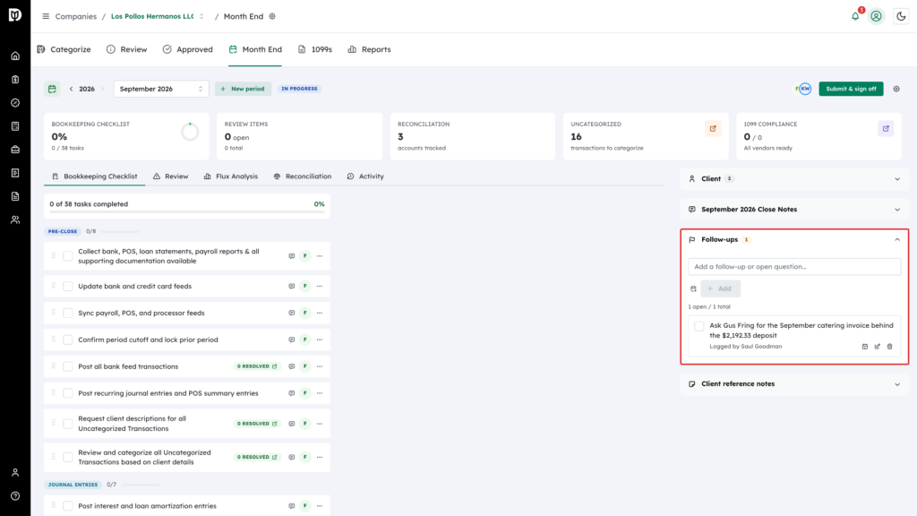Open the calendar icon beside year 2026
917x516 pixels.
[x=52, y=89]
